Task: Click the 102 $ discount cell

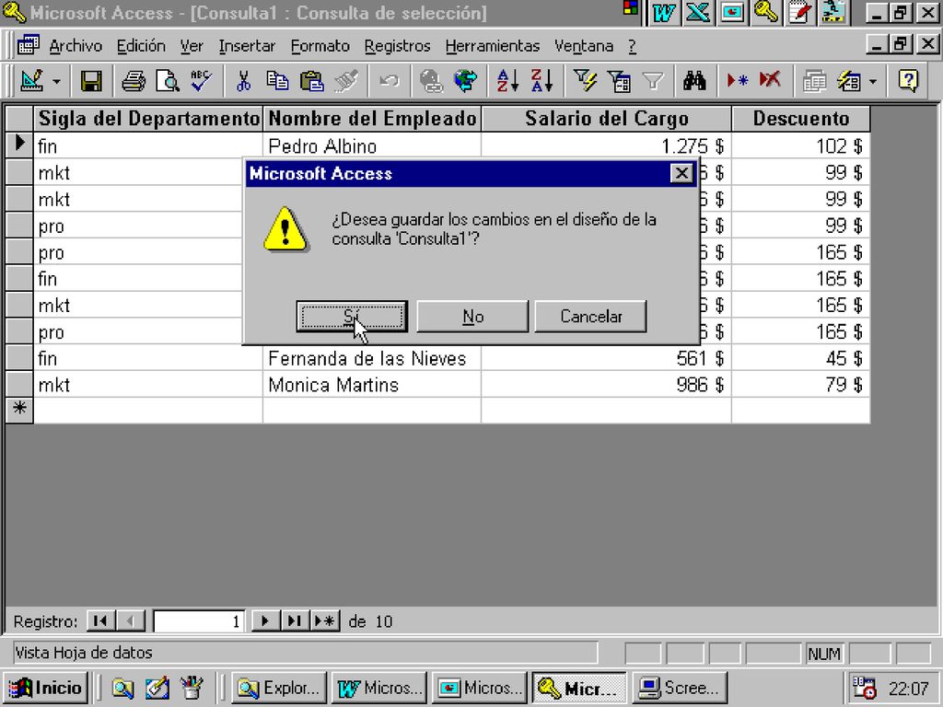Action: [x=801, y=146]
